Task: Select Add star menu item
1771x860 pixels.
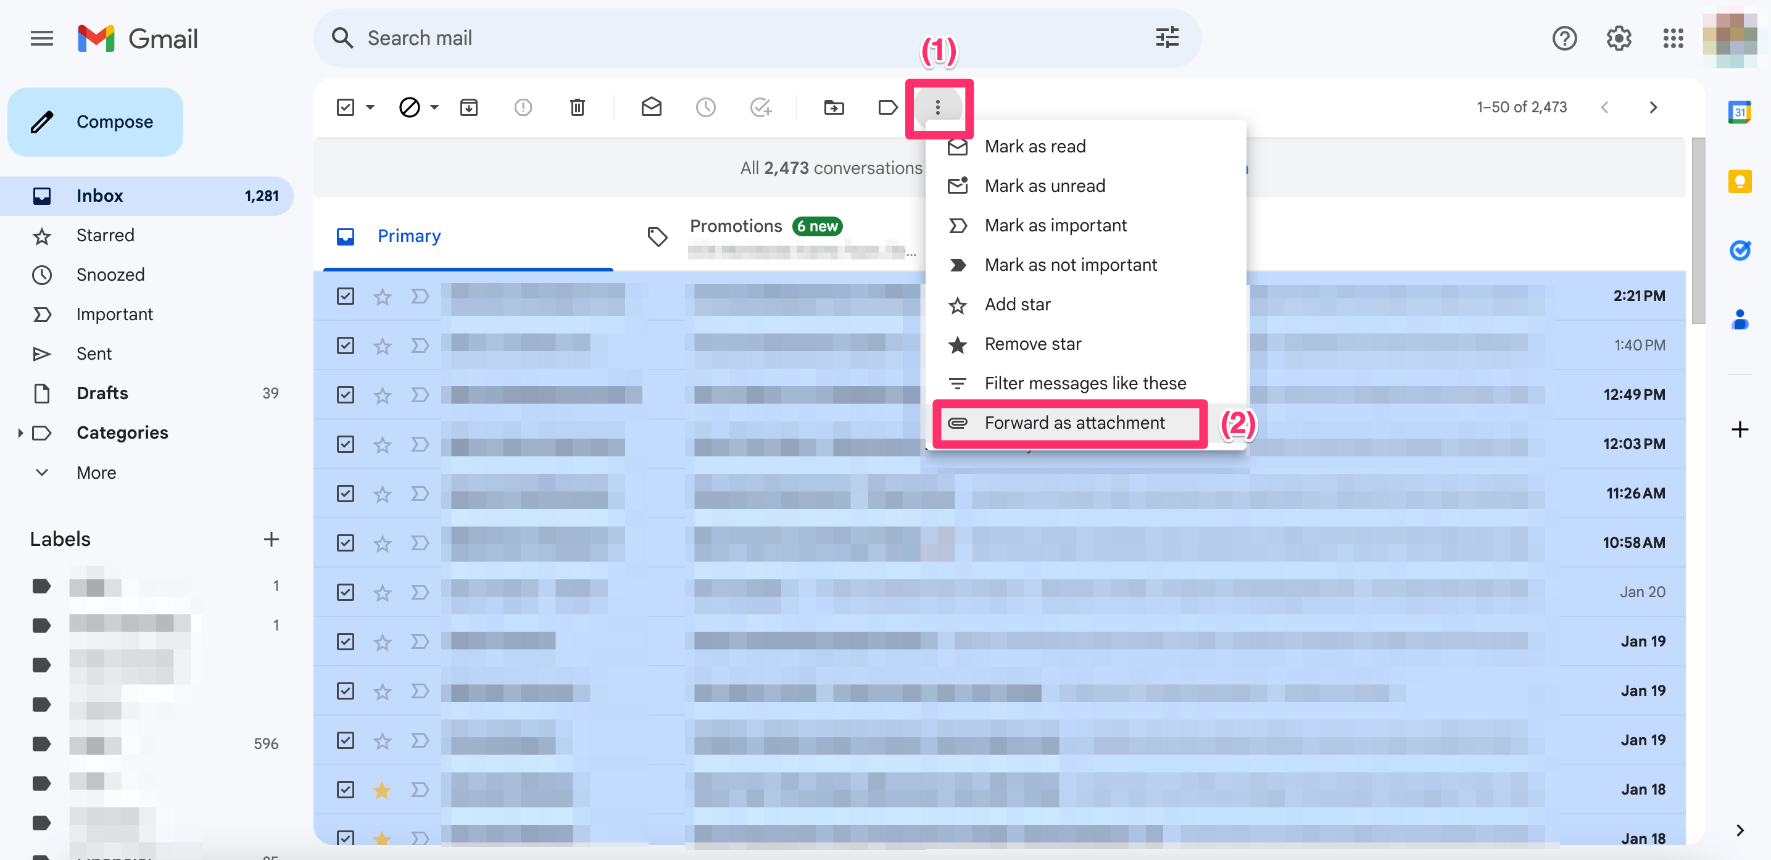Action: click(x=1085, y=305)
